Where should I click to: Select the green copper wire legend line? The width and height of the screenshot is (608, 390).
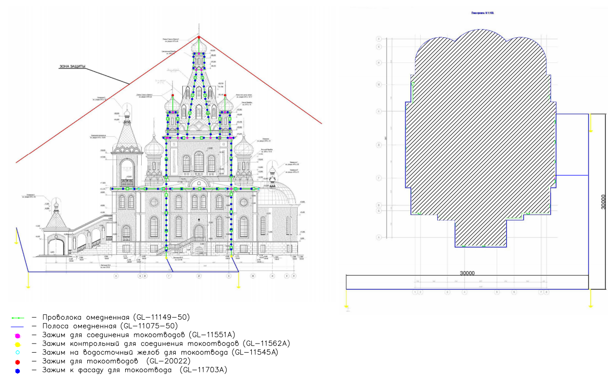[18, 318]
